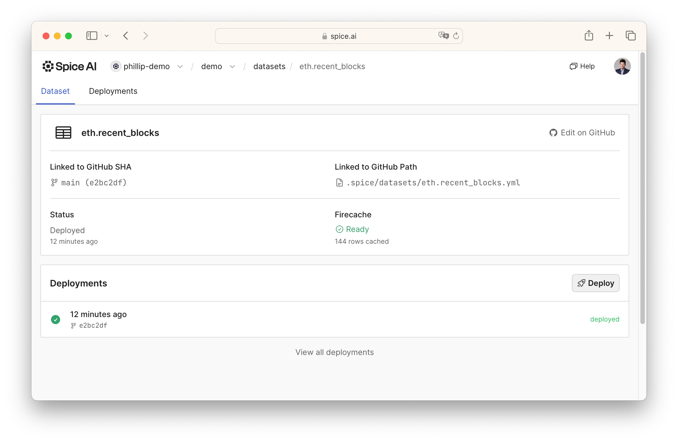Click the translate icon in address bar
Viewport: 678px width, 442px height.
(x=443, y=36)
